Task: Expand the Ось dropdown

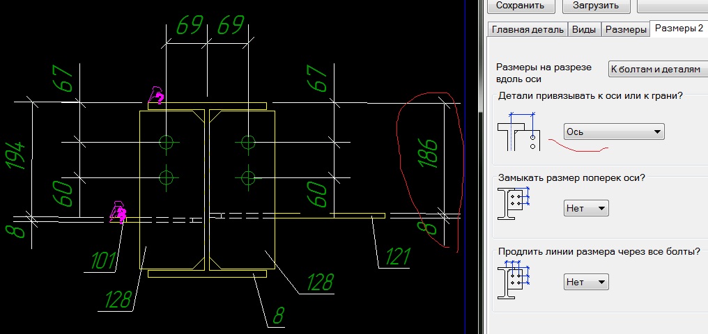Action: pyautogui.click(x=613, y=132)
